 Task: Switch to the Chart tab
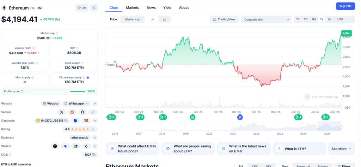point(114,8)
